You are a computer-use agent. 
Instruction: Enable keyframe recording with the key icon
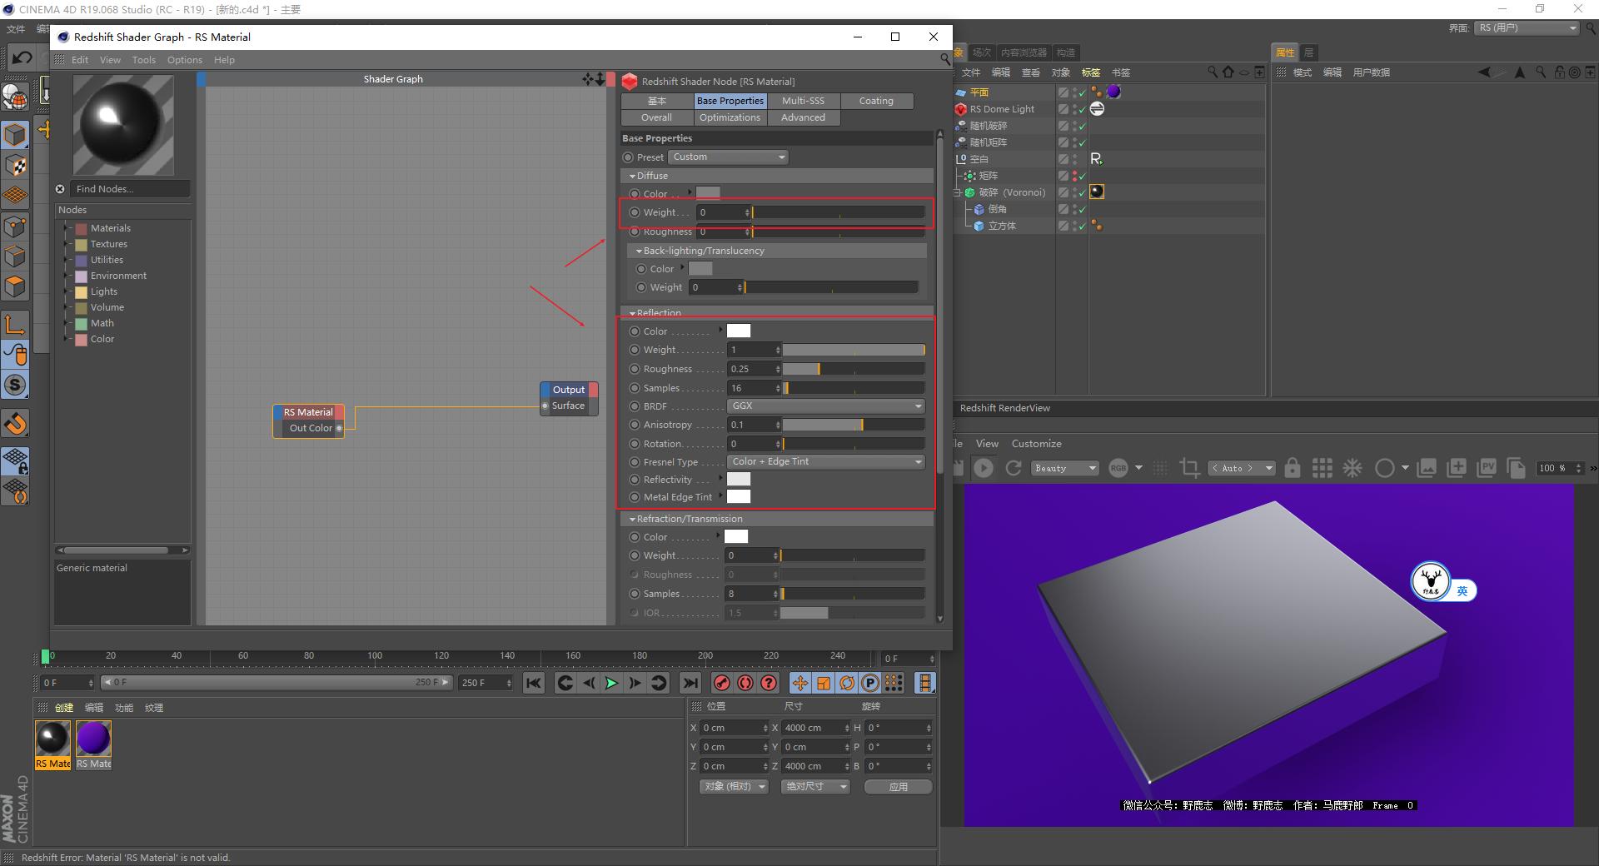point(722,683)
